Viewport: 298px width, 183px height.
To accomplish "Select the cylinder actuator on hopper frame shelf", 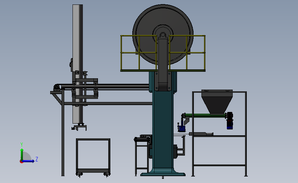I will point(201,134).
